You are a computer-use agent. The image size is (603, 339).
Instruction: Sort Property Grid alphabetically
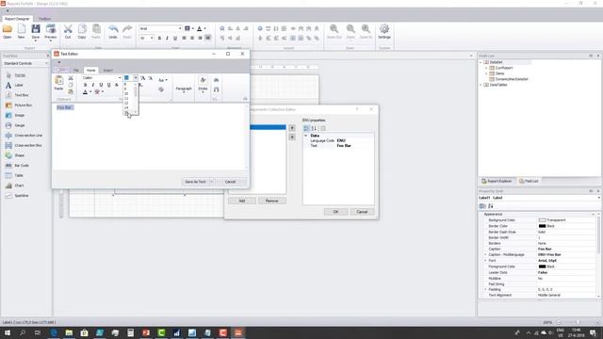(490, 206)
